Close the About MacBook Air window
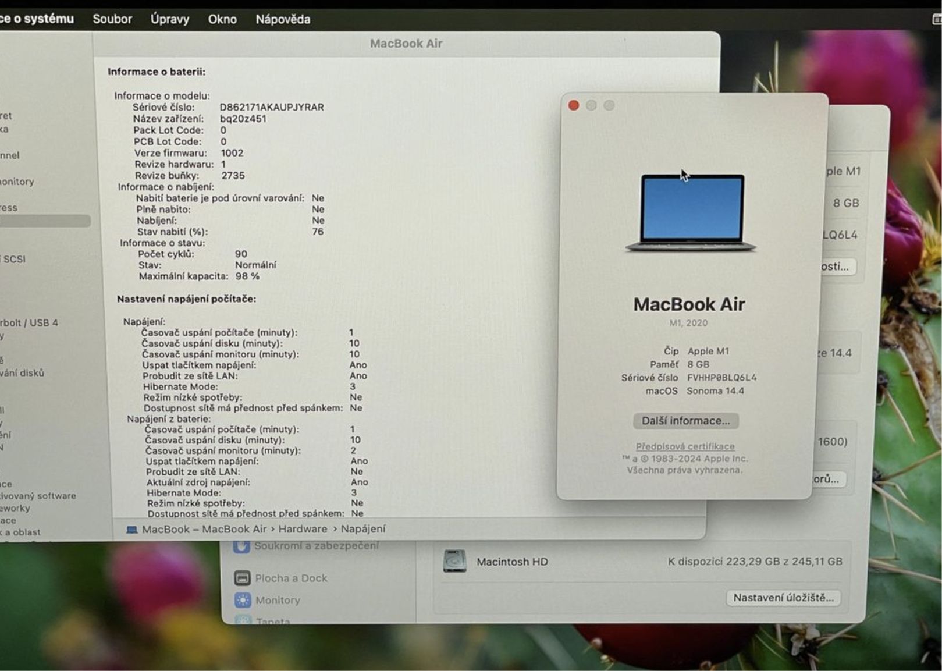The image size is (942, 671). point(574,105)
